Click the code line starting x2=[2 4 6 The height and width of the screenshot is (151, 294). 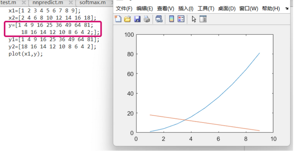[x=52, y=18]
